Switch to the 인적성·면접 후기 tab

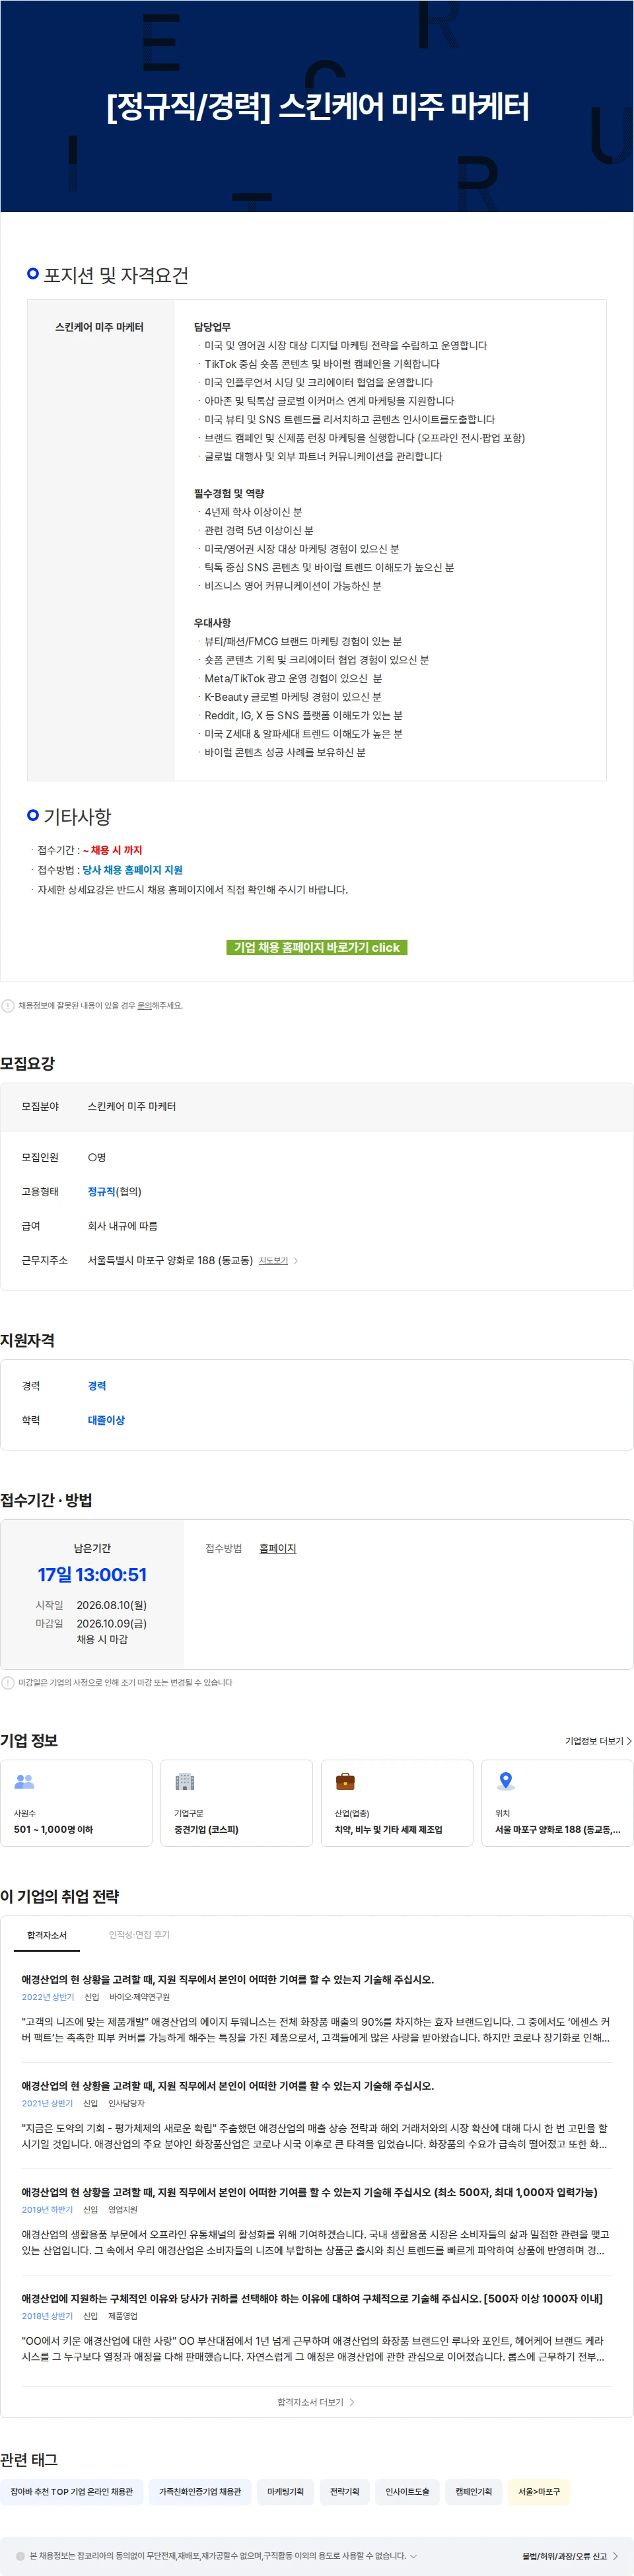pyautogui.click(x=139, y=1935)
